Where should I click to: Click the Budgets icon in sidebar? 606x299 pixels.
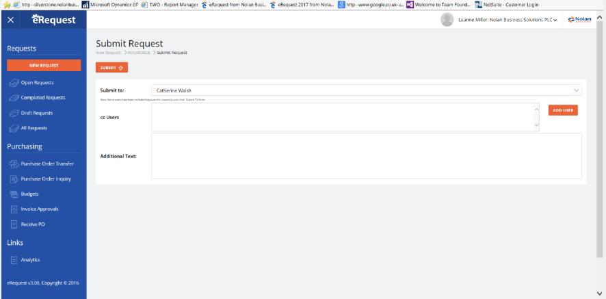tap(14, 194)
